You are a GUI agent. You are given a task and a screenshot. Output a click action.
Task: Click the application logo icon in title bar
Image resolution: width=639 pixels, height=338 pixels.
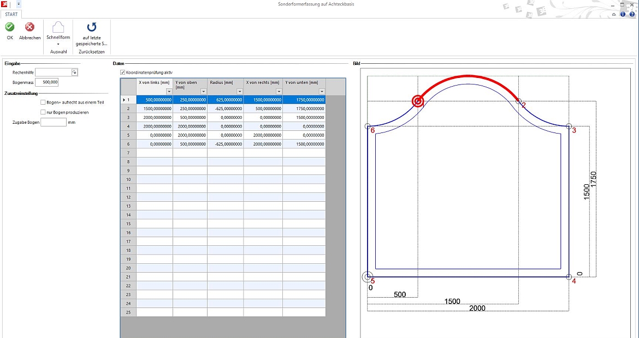[4, 4]
